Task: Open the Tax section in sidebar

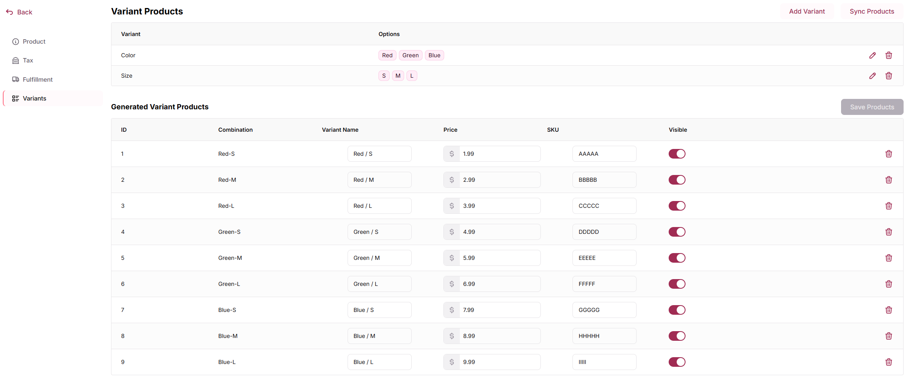Action: [23, 60]
